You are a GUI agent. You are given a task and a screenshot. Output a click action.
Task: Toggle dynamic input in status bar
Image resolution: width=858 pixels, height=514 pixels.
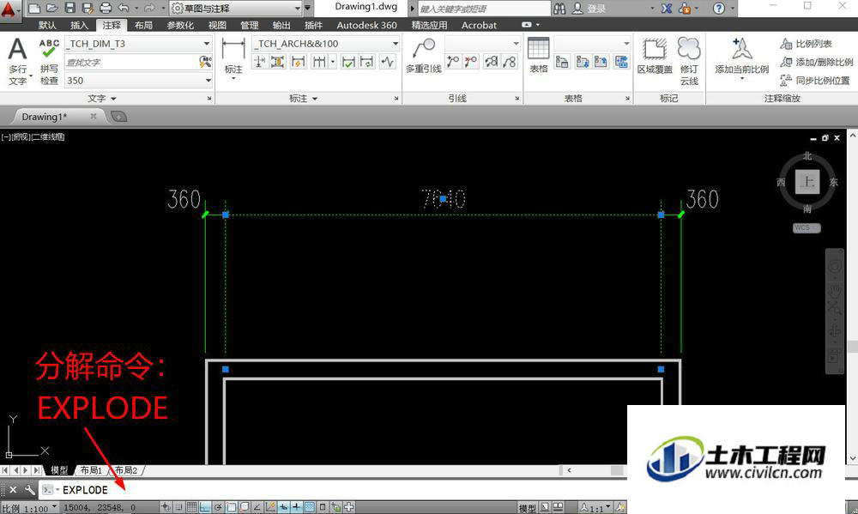(x=283, y=507)
